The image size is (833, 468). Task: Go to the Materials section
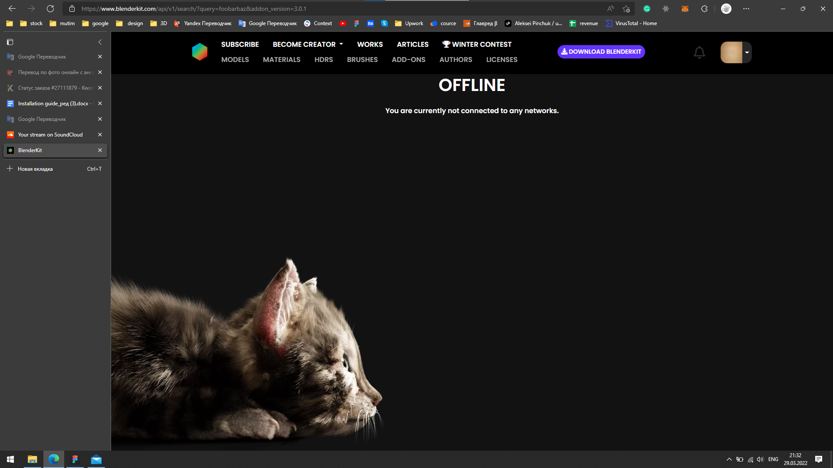tap(281, 60)
